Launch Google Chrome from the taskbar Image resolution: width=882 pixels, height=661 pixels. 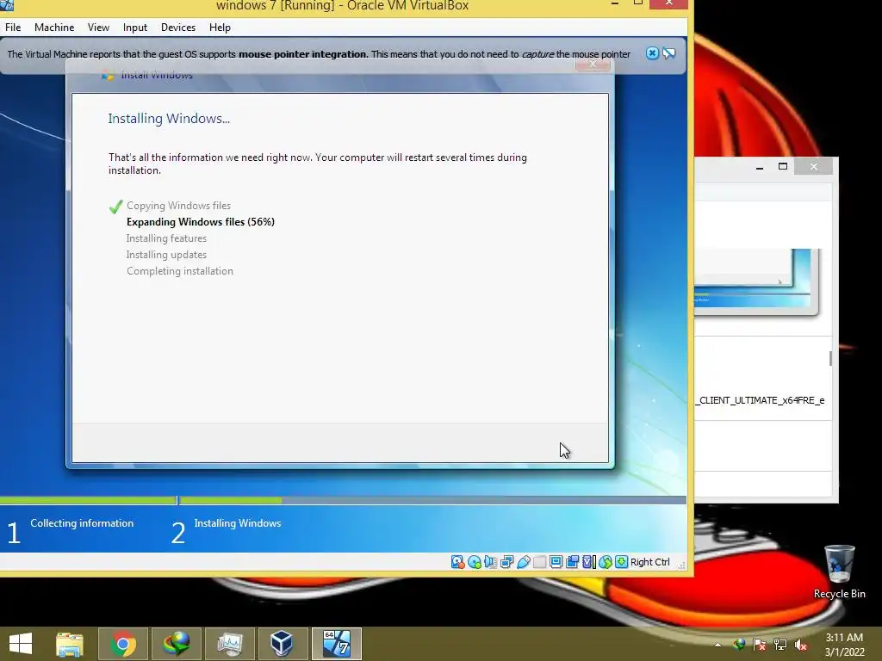[x=123, y=644]
